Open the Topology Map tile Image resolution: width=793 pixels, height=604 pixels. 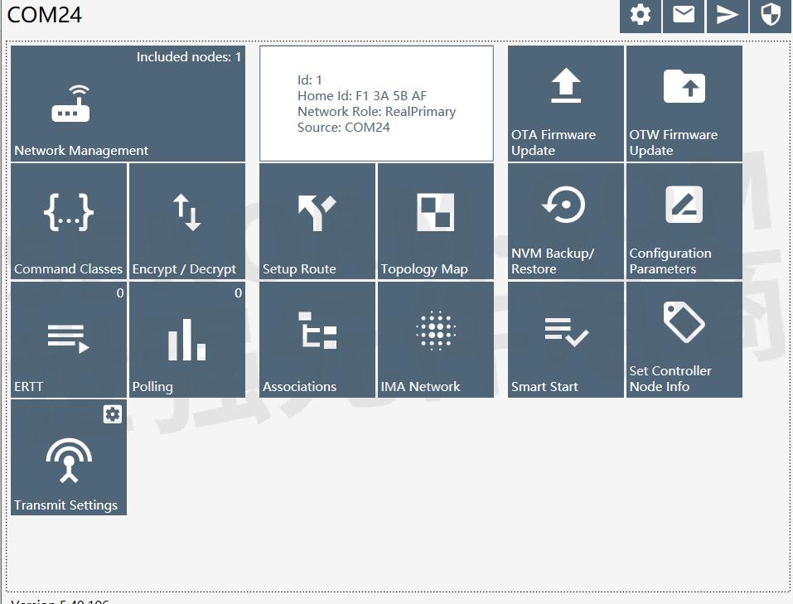[x=435, y=221]
